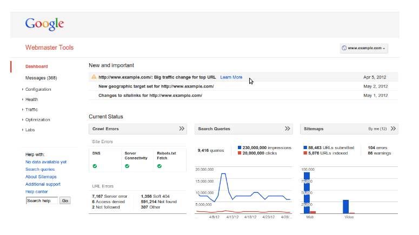Click the globe icon in site selector
Image resolution: width=419 pixels, height=235 pixels.
click(x=344, y=48)
